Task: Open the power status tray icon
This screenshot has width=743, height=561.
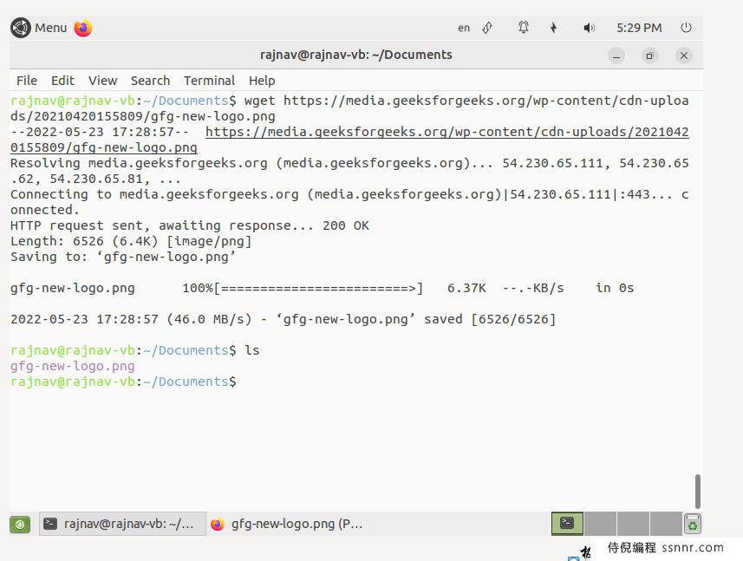Action: (x=553, y=28)
